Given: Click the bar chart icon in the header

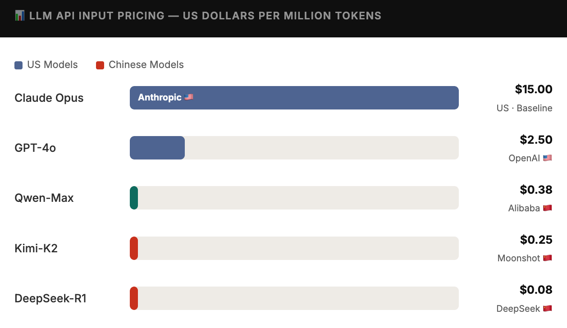Looking at the screenshot, I should pos(19,16).
